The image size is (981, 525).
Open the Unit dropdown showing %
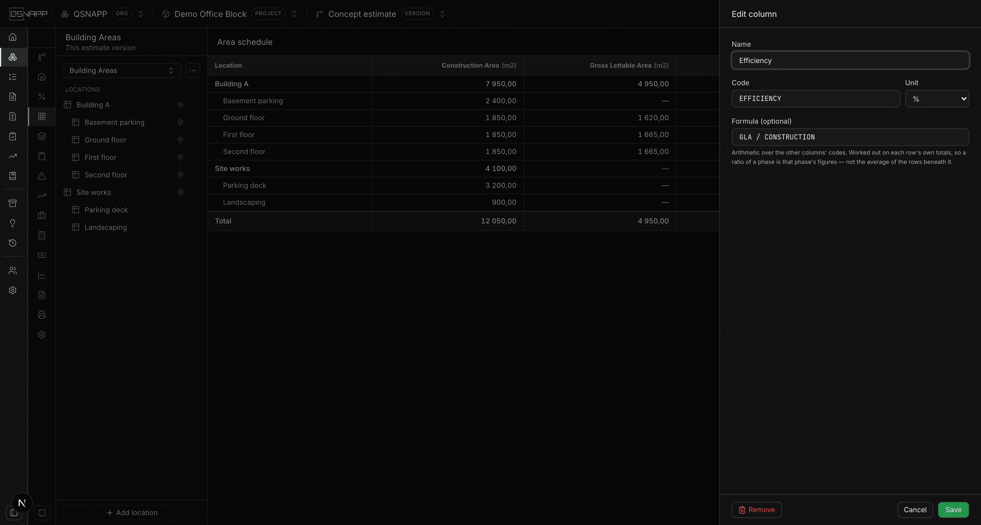coord(937,99)
